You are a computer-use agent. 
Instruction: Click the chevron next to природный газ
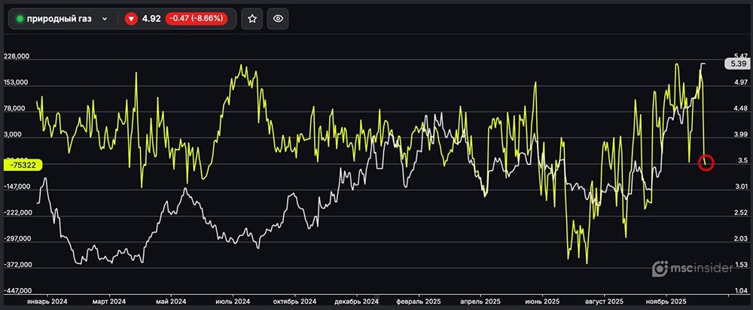point(105,19)
